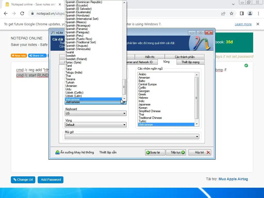
Task: Switch to the Vùng tab in nLite
Action: point(166,62)
